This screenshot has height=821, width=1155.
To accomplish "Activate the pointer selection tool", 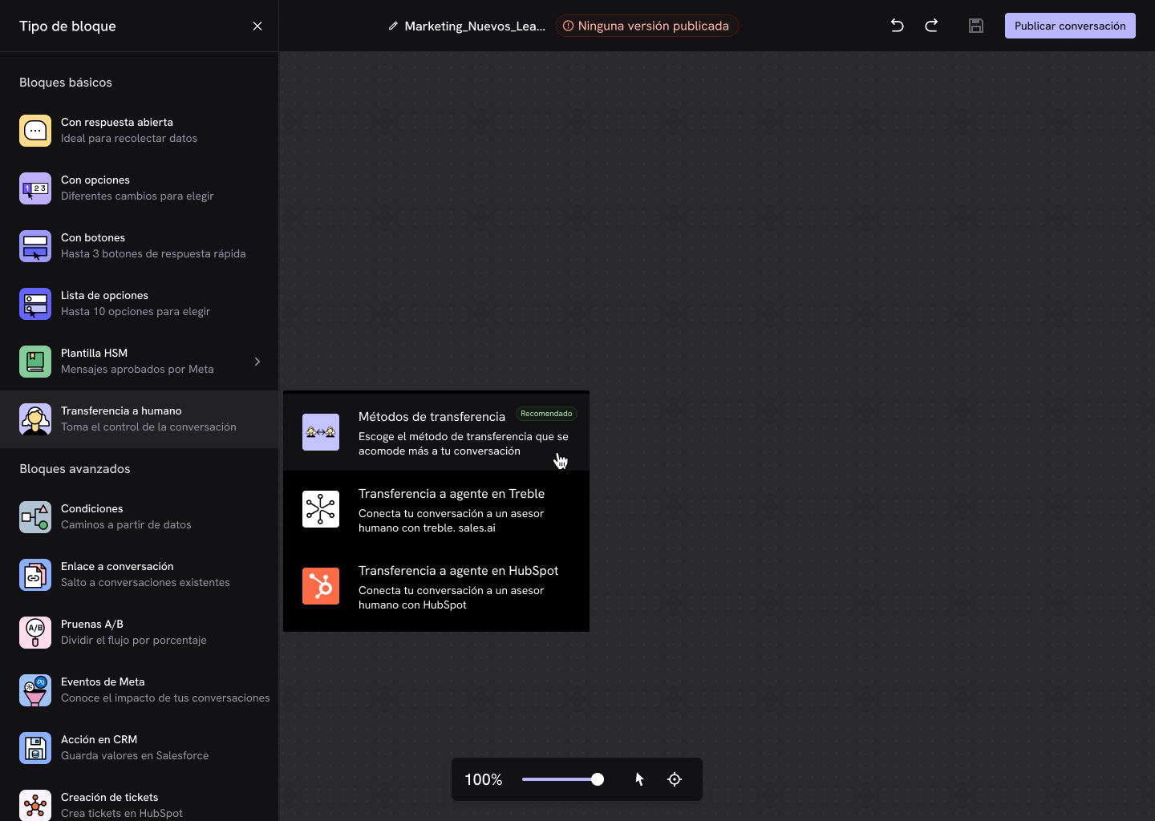I will 639,779.
